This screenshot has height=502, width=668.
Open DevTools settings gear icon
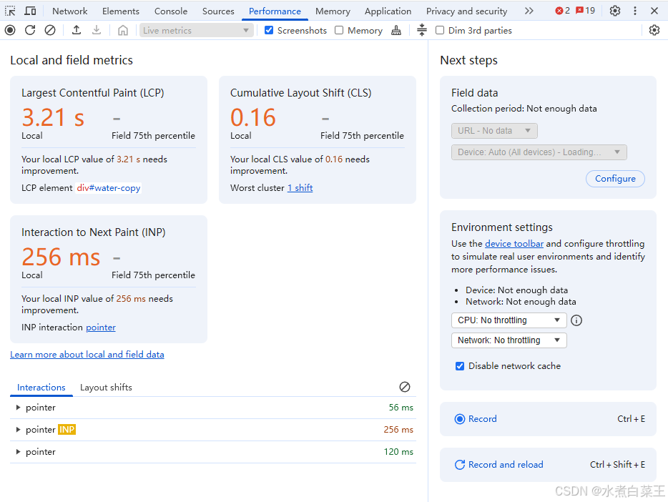pyautogui.click(x=615, y=11)
